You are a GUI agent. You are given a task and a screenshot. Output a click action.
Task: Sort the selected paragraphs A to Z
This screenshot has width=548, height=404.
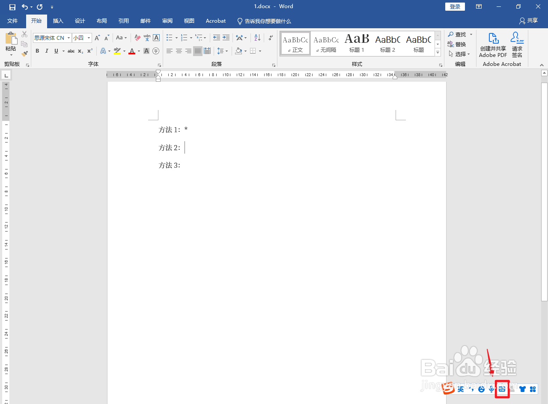point(257,38)
